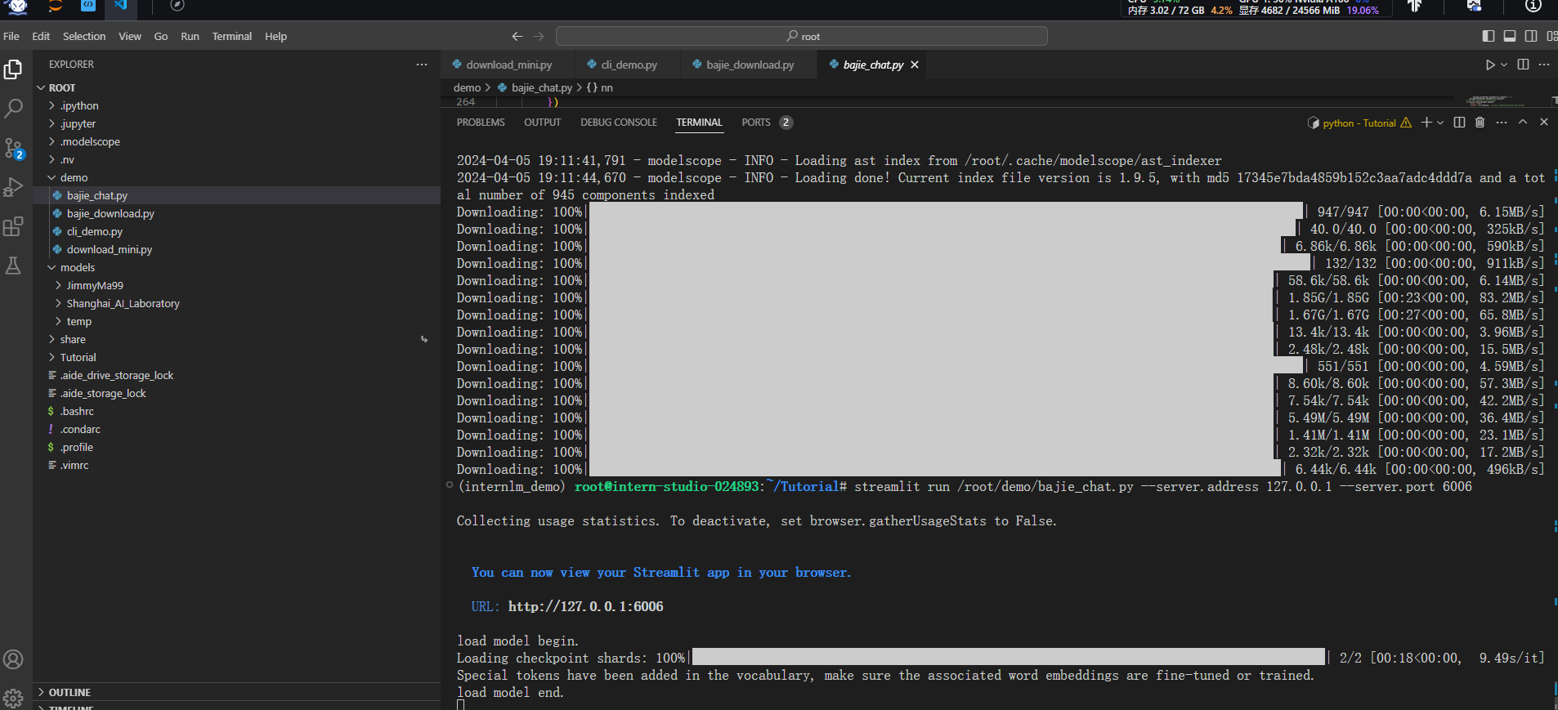Click the blue code-brackets icon in top bar
The height and width of the screenshot is (710, 1558).
pyautogui.click(x=88, y=5)
